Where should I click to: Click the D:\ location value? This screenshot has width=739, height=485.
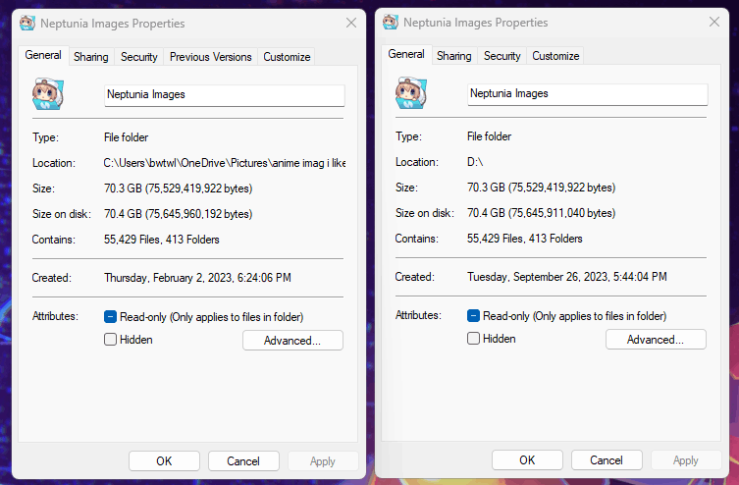[x=475, y=162]
